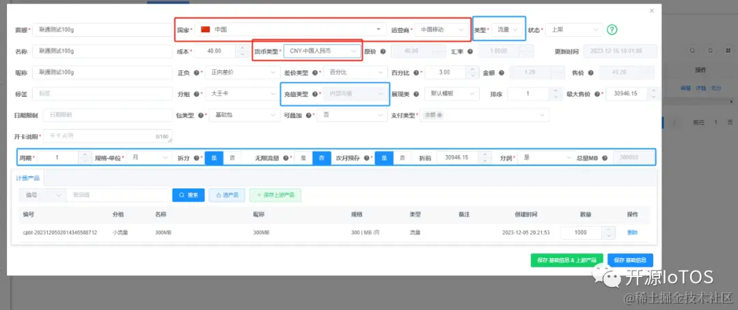Click the help icon next to 金额
Screen dimensions: 738x310
coord(502,72)
